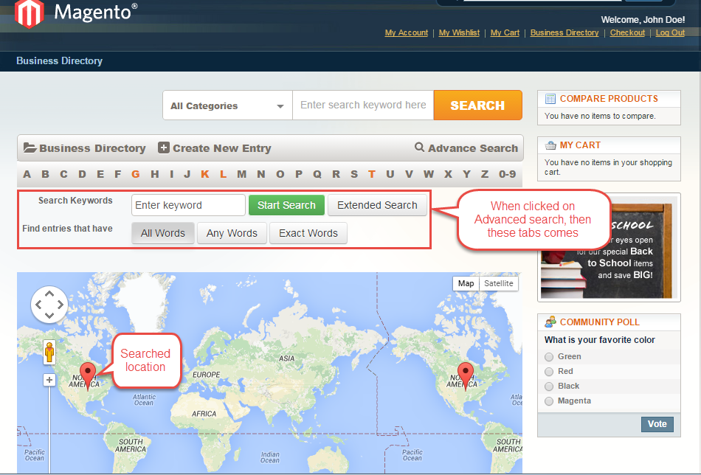Open Business Directory header link
Viewport: 701px width, 475px height.
click(564, 32)
